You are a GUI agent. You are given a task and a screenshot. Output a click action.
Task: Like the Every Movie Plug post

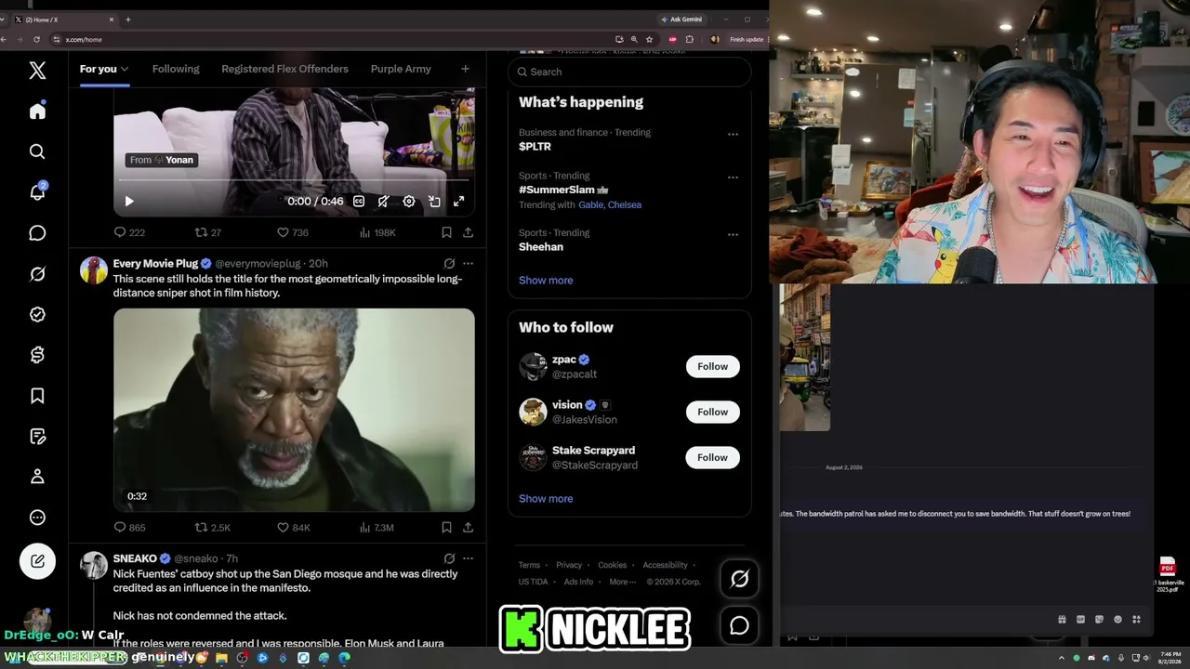click(x=294, y=528)
